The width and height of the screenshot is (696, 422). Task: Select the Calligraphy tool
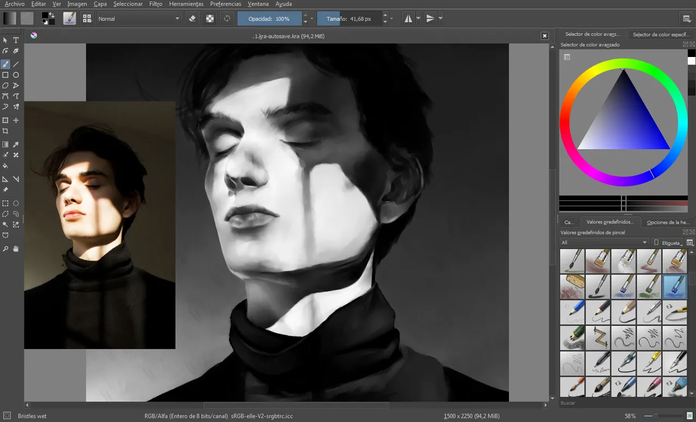(16, 51)
